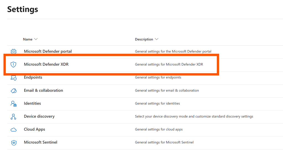Click the 'Select your device discovery mode' description
Image resolution: width=283 pixels, height=157 pixels.
(194, 116)
